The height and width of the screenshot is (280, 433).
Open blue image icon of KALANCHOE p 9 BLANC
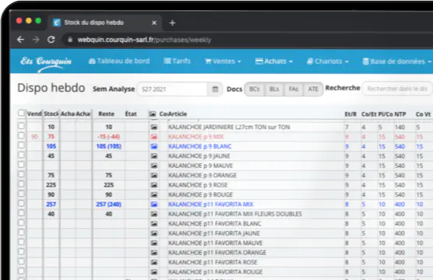click(154, 146)
